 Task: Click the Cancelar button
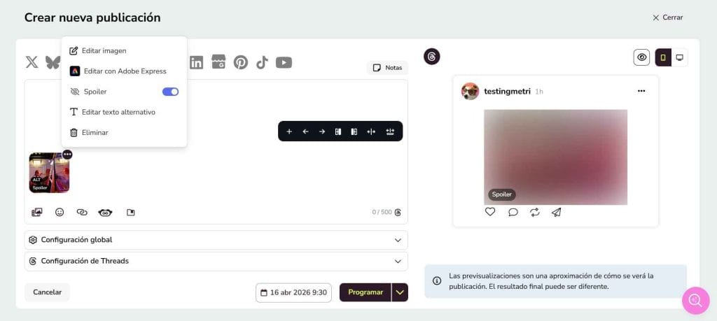[x=47, y=292]
